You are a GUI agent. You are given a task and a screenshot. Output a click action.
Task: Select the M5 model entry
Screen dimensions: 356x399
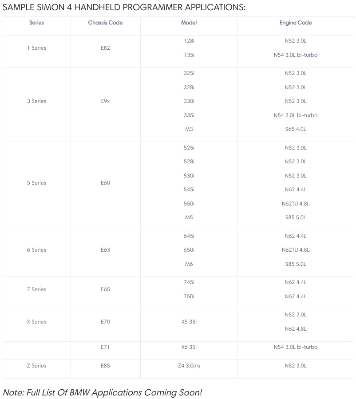189,217
